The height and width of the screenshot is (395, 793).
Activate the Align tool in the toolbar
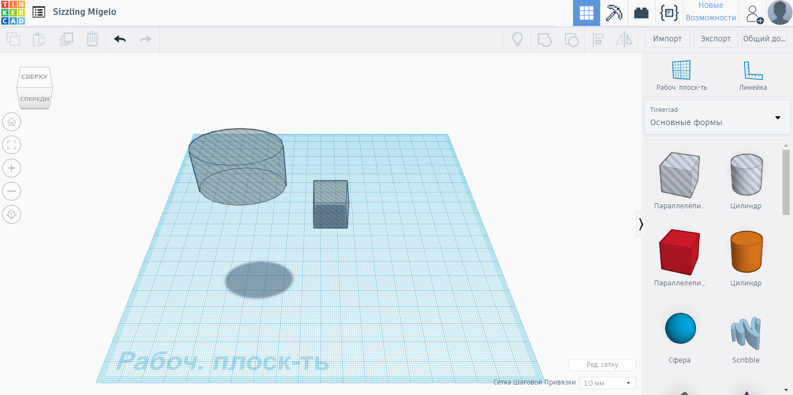[598, 39]
